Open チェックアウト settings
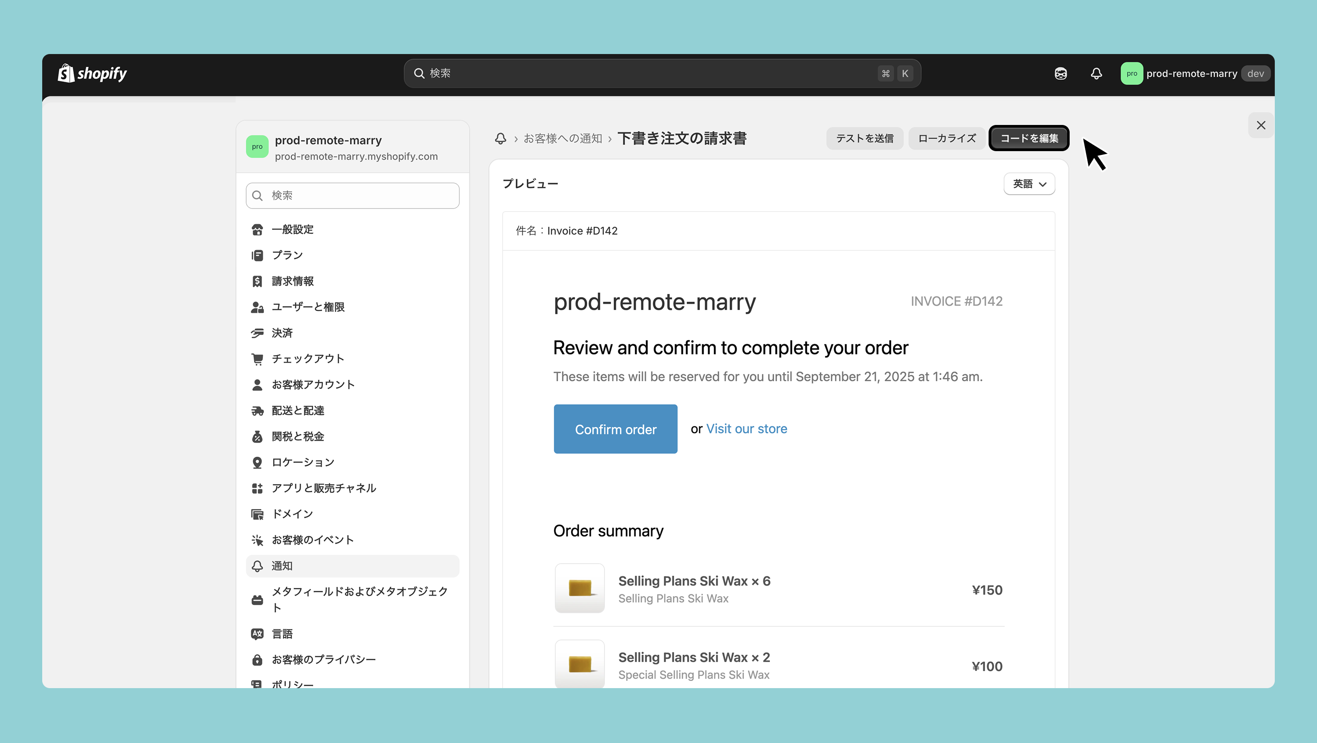The width and height of the screenshot is (1317, 743). [308, 358]
